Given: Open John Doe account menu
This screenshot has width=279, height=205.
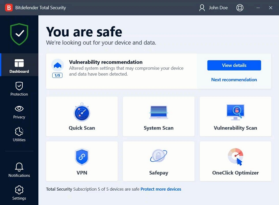Looking at the screenshot, I should [x=213, y=8].
